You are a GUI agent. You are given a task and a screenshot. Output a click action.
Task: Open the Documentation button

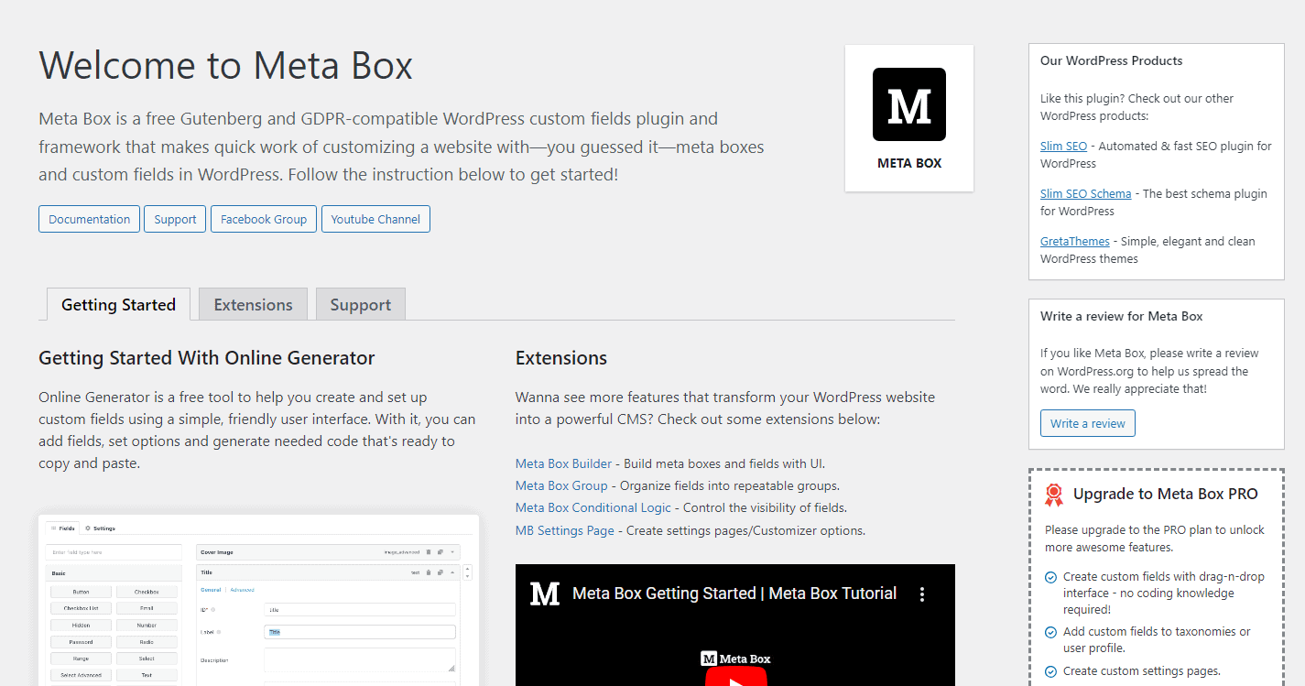tap(90, 219)
